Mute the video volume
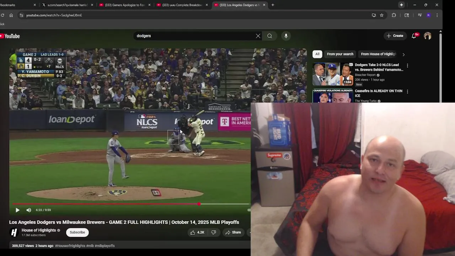This screenshot has width=455, height=256. [29, 210]
